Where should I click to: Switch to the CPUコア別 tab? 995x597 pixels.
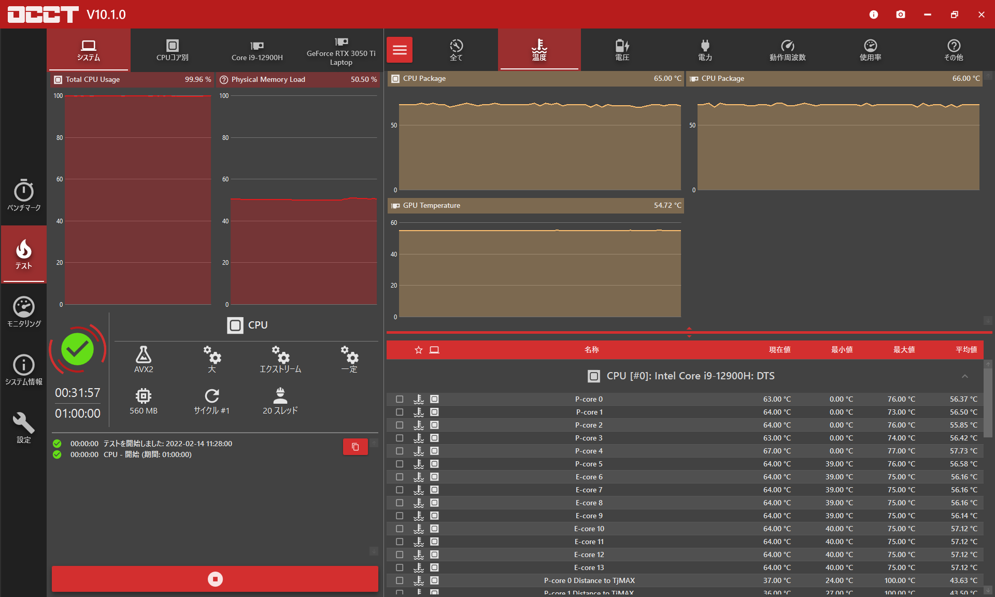tap(173, 50)
